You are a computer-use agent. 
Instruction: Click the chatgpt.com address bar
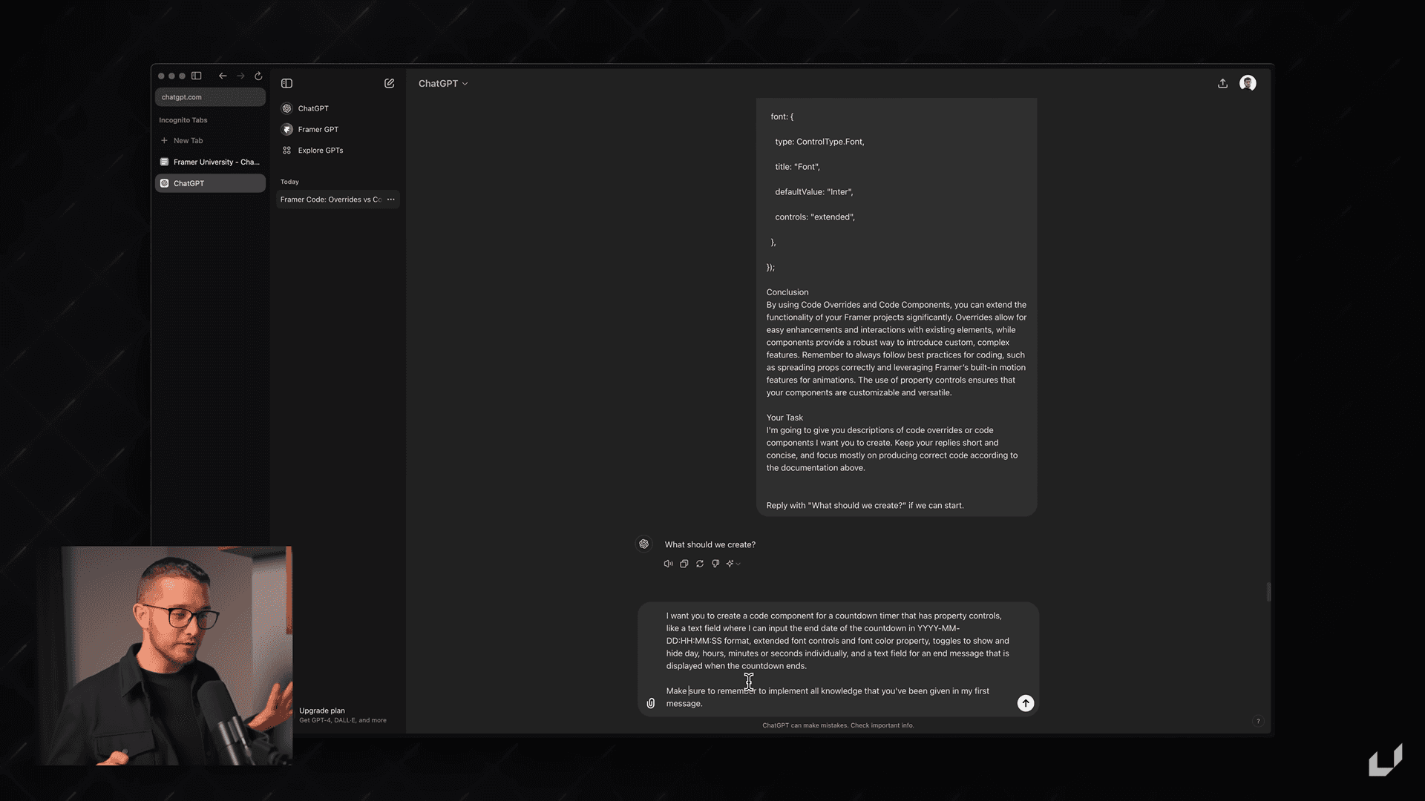(210, 97)
